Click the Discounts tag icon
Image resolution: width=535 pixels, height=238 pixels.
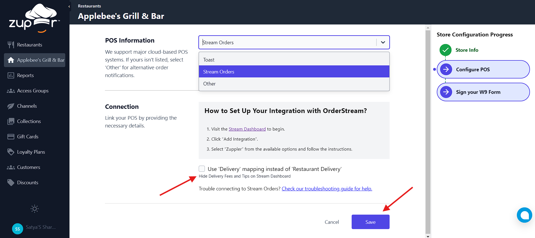coord(11,183)
